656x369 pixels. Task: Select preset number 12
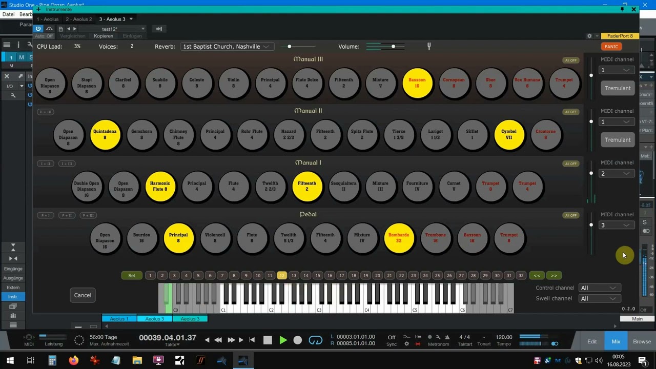point(282,276)
